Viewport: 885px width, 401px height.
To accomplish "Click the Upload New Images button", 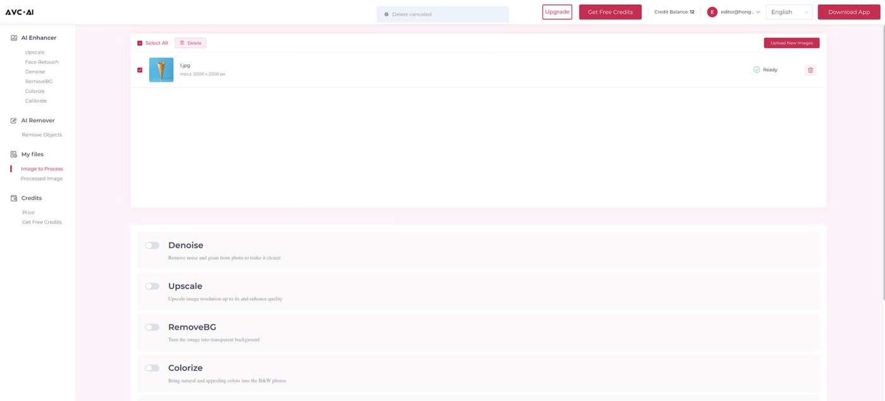I will pyautogui.click(x=791, y=43).
